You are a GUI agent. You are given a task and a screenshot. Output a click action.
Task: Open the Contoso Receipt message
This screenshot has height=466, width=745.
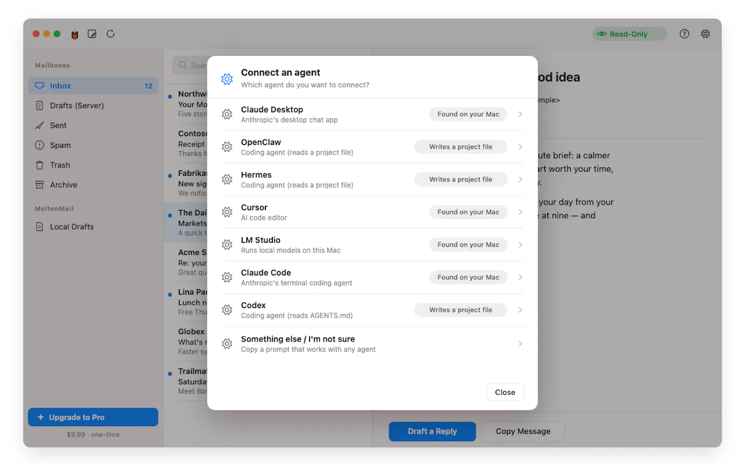coord(185,144)
